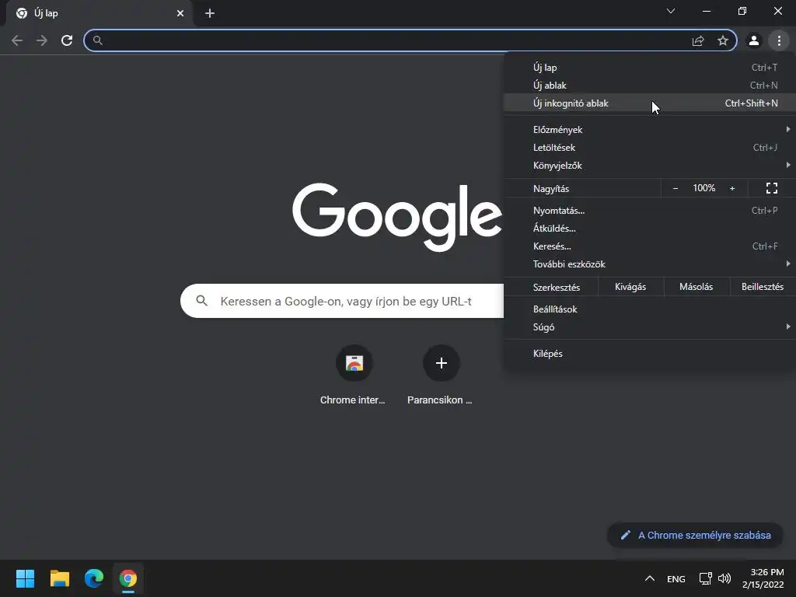Open the profile avatar button
Screen dimensions: 796x597
pos(754,40)
